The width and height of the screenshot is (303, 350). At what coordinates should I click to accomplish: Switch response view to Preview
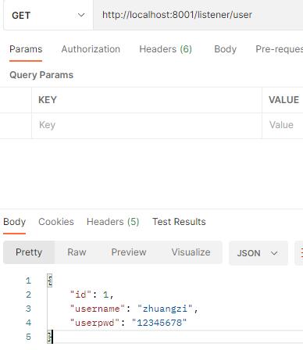click(129, 252)
